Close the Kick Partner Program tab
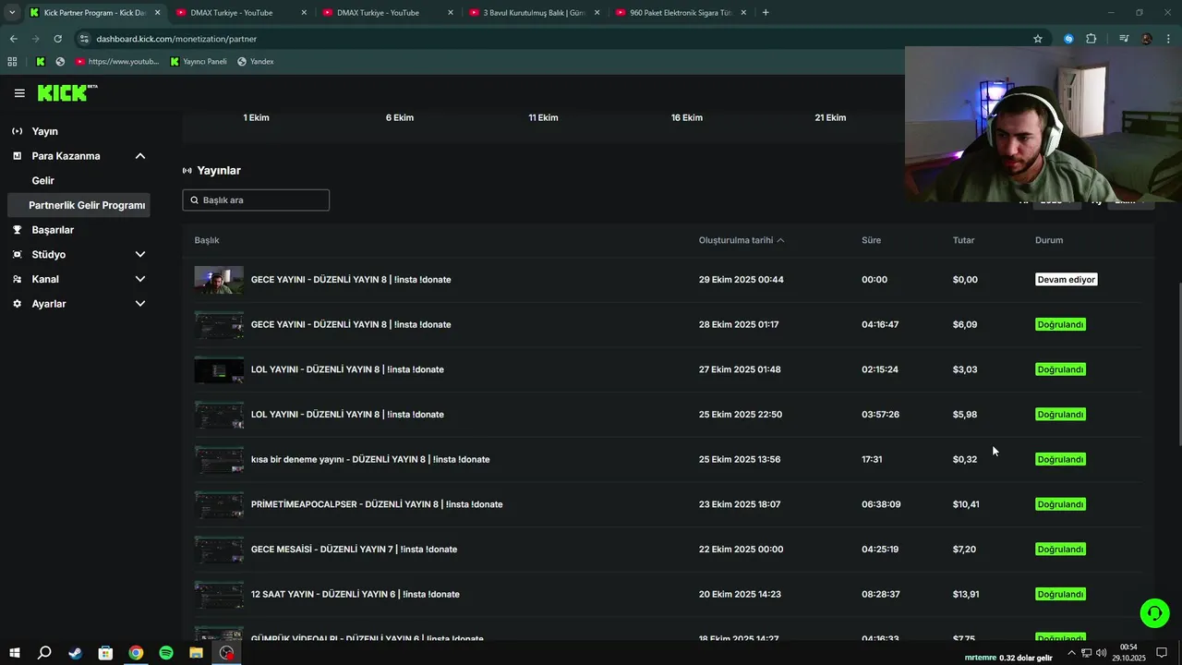This screenshot has height=665, width=1182. pyautogui.click(x=157, y=13)
